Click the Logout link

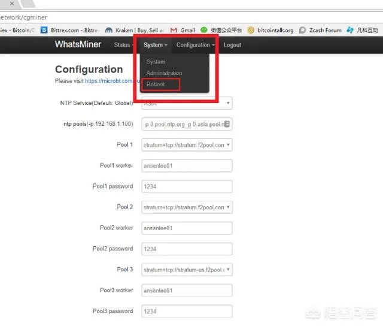(232, 45)
